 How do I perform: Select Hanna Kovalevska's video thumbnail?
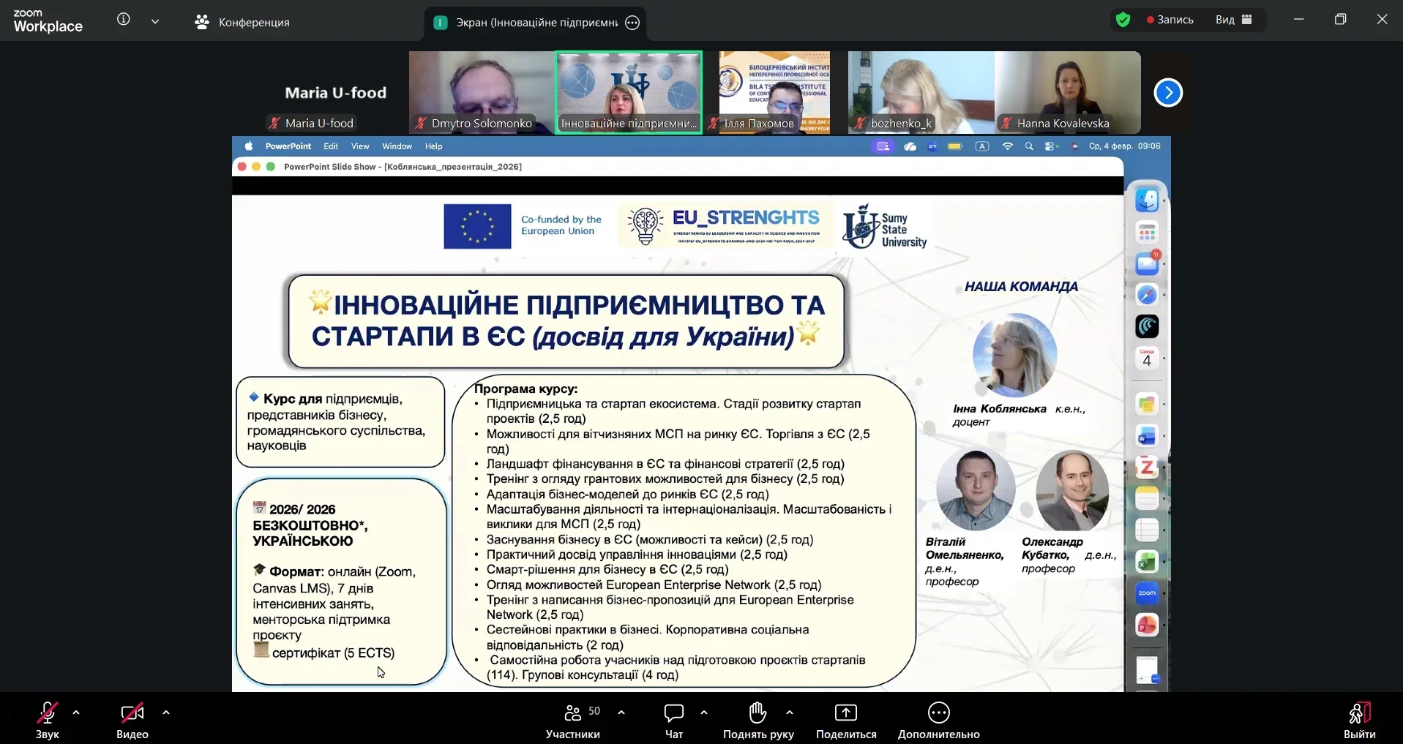(x=1067, y=91)
